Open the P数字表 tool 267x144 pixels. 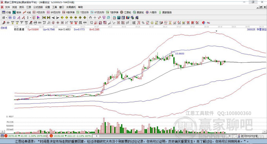(x=69, y=12)
